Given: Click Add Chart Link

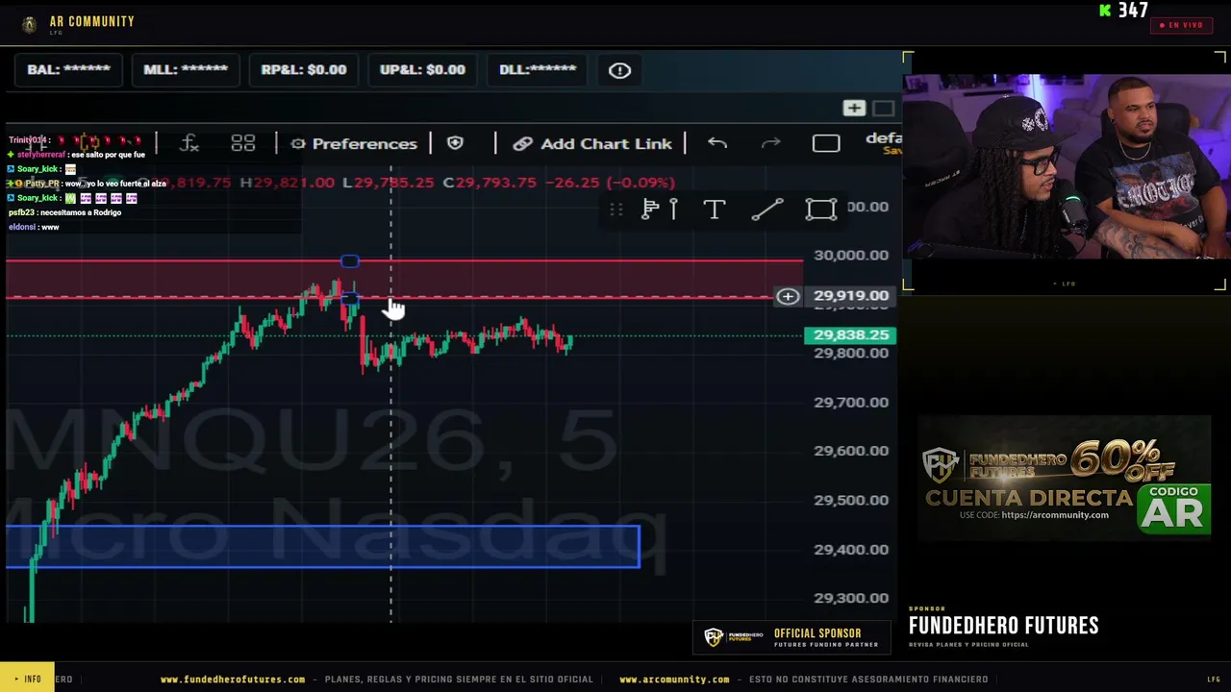Looking at the screenshot, I should [592, 143].
